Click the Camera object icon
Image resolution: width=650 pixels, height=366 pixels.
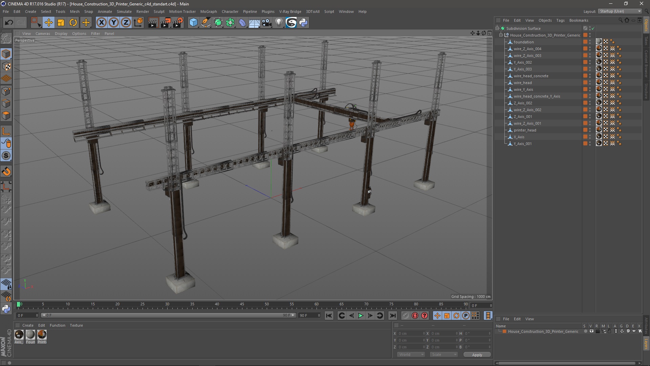pyautogui.click(x=267, y=23)
